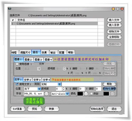The height and width of the screenshot is (121, 132).
Task: Select the 图像 4 sub-tab
Action: 48,59
